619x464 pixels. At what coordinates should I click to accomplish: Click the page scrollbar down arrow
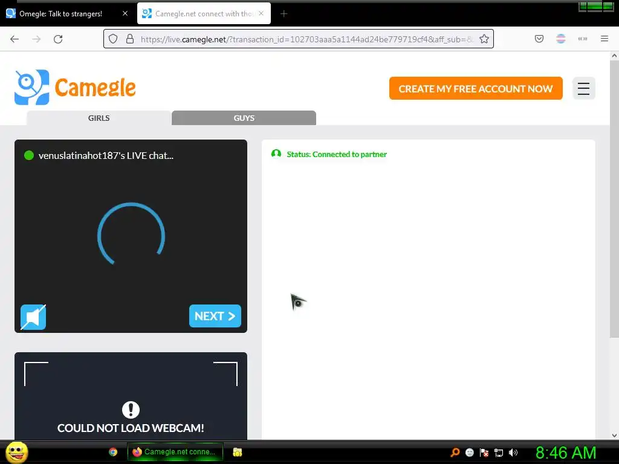[614, 436]
